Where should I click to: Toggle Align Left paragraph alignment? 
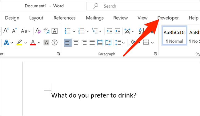point(68,42)
